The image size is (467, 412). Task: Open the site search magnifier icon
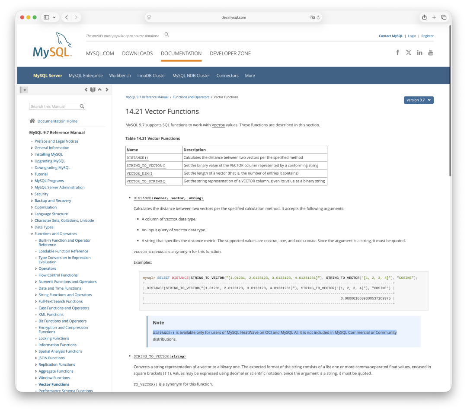167,35
